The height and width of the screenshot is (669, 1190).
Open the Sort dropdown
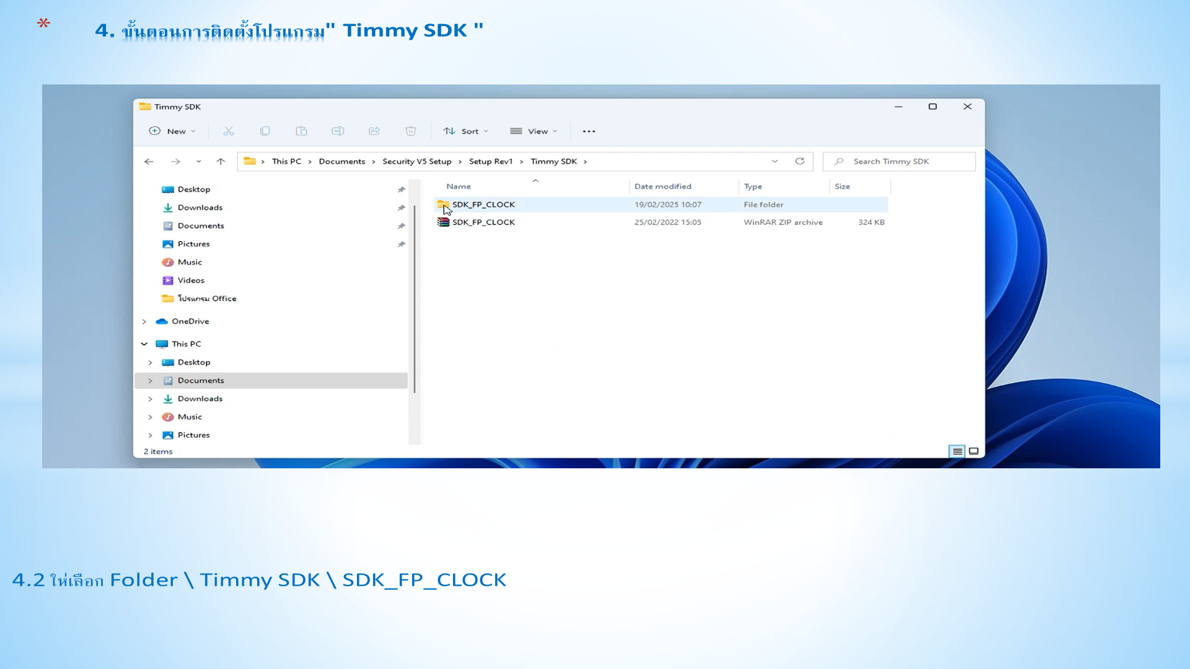tap(466, 131)
